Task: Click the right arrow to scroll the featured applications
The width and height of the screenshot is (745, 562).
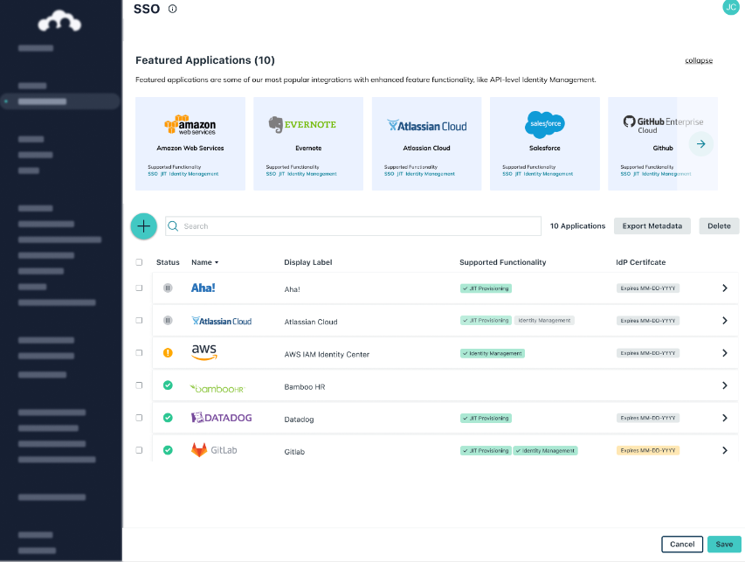Action: (x=700, y=144)
